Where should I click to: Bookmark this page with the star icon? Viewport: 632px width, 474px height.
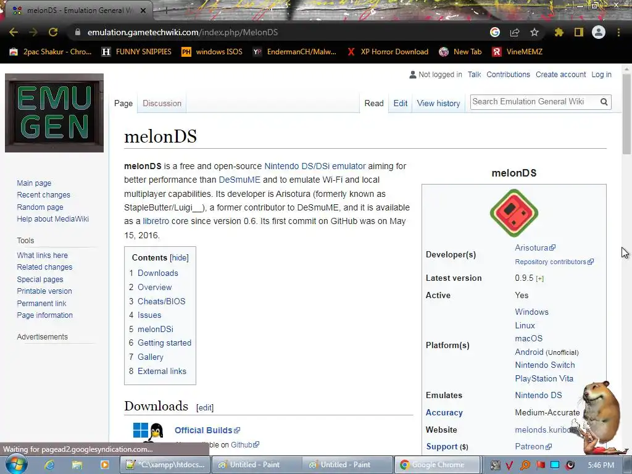534,32
